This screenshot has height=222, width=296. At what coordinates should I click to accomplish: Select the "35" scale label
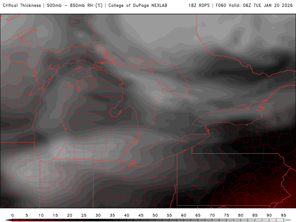[x=112, y=215]
